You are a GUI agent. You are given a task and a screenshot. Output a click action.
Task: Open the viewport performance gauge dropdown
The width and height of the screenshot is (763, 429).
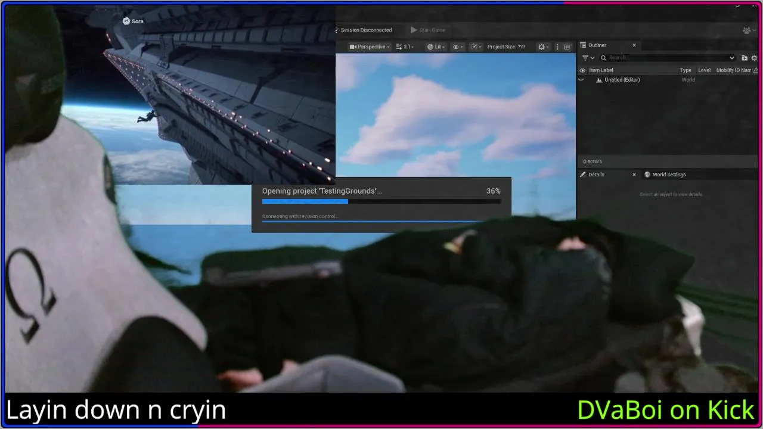[x=476, y=46]
